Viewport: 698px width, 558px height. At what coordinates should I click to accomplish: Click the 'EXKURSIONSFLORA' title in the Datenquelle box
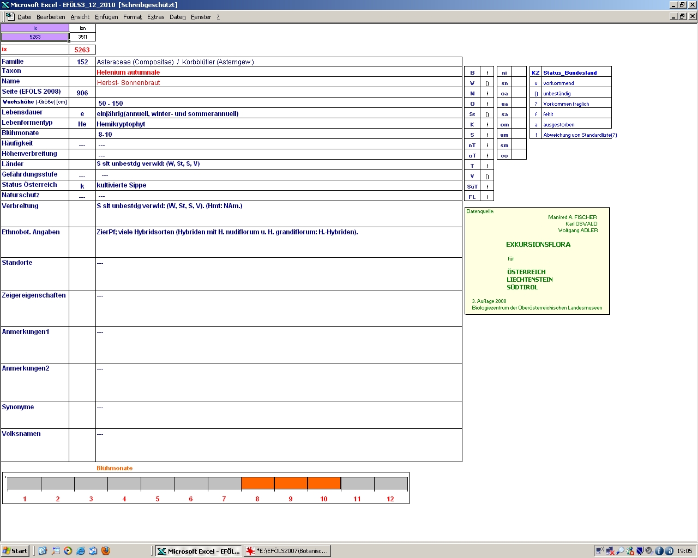coord(538,245)
